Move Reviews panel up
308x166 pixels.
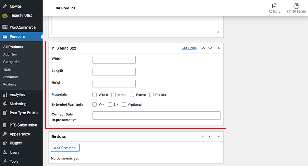click(x=203, y=137)
